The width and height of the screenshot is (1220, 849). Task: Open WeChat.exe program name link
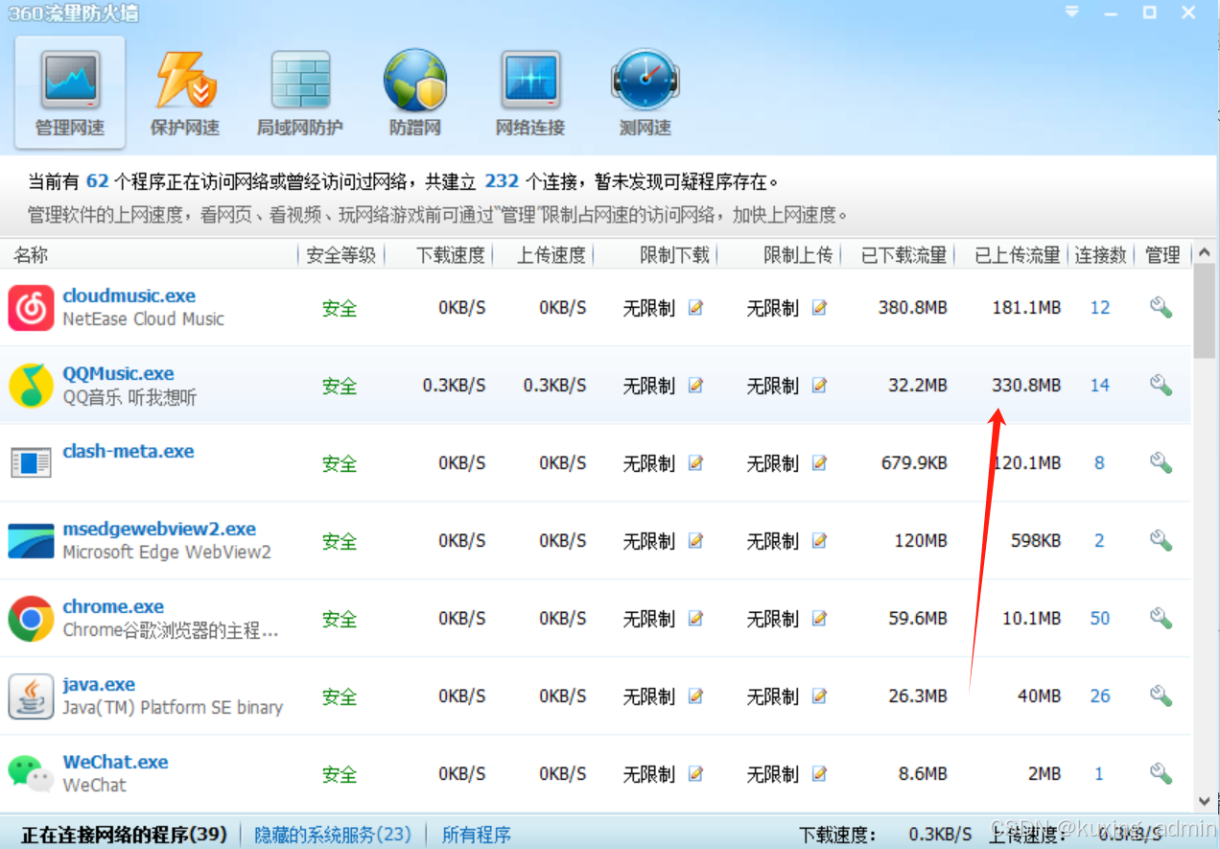coord(116,763)
